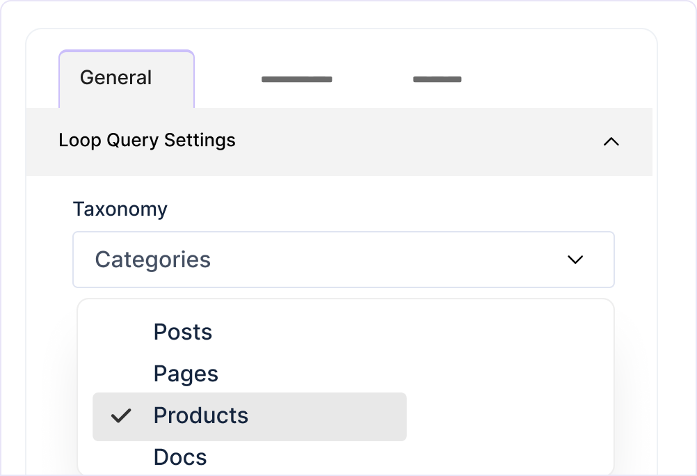Switch to the General tab

[x=127, y=79]
